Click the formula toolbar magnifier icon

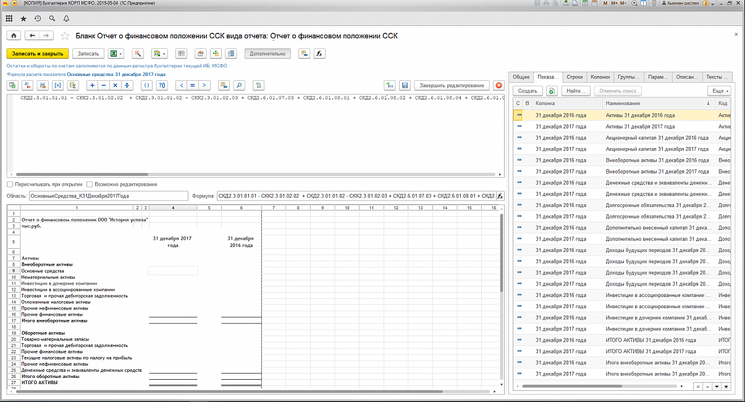pyautogui.click(x=239, y=85)
